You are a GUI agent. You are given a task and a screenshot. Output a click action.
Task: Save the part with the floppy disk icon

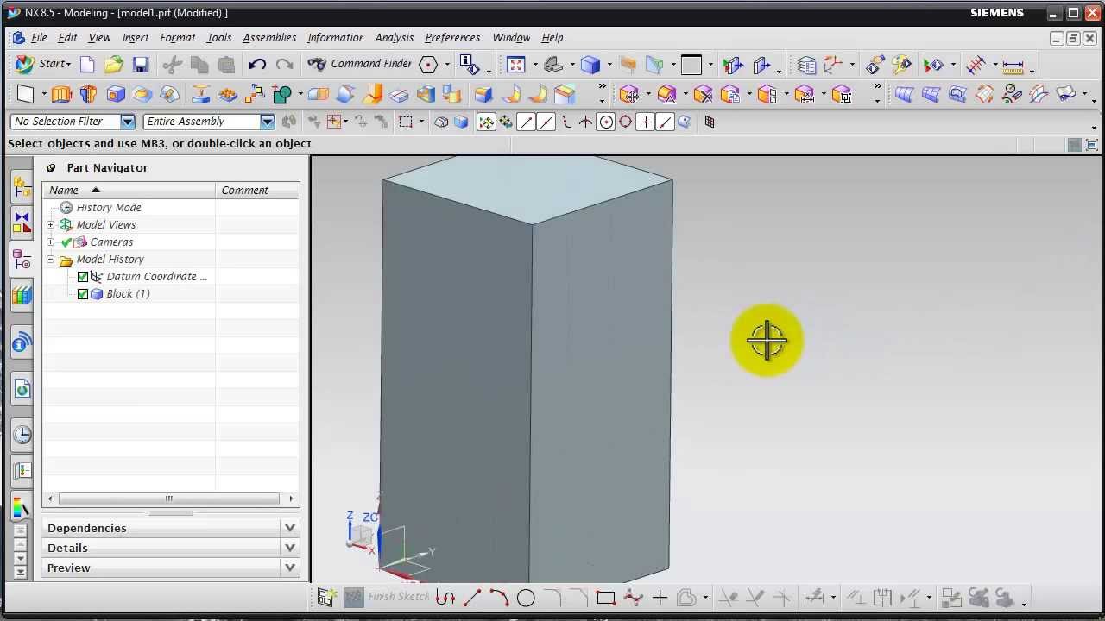pyautogui.click(x=141, y=64)
